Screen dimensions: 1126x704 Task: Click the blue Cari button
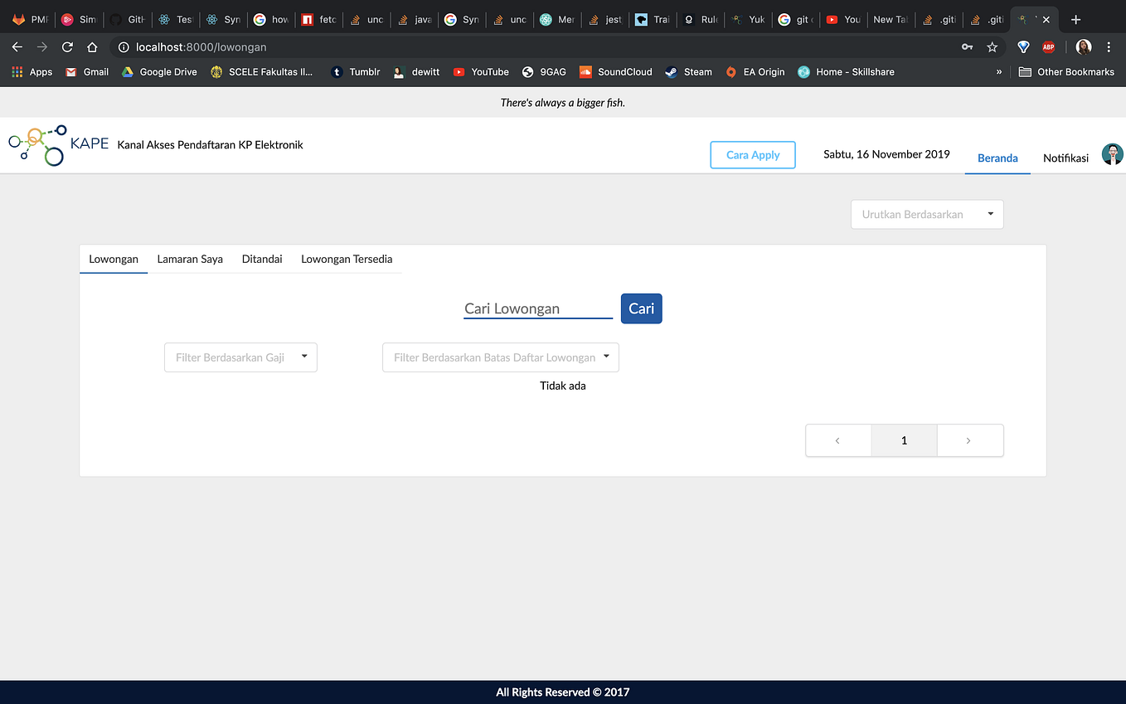[x=641, y=308]
